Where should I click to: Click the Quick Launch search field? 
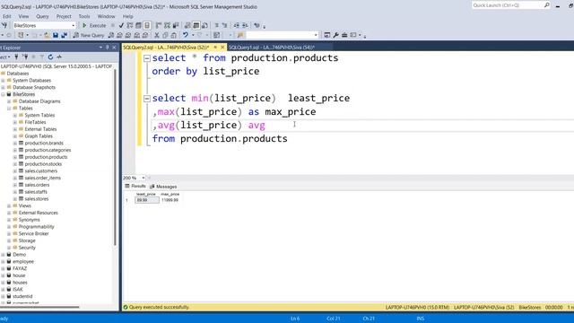[508, 5]
